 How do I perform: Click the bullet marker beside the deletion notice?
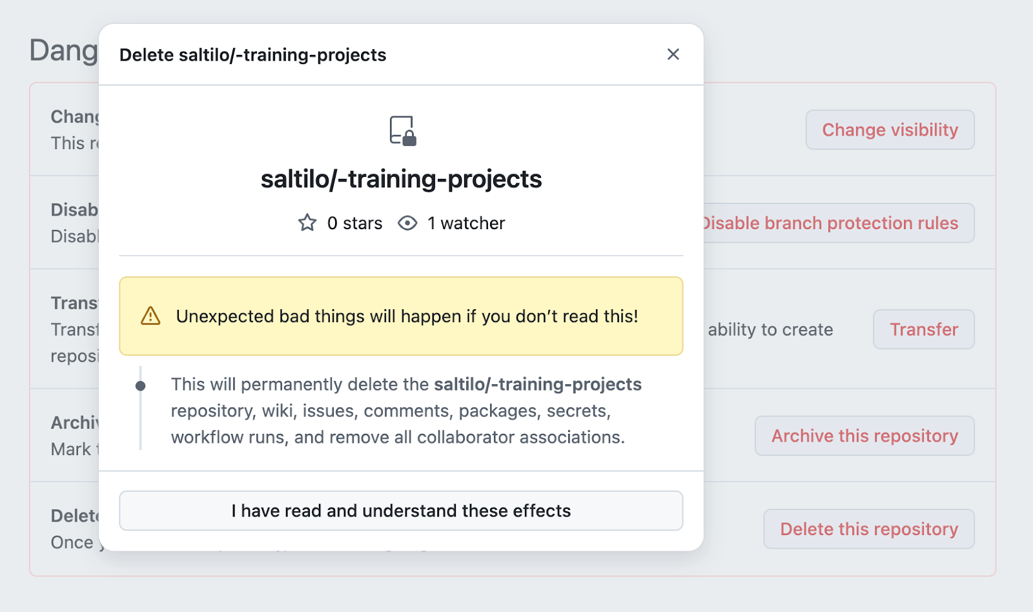(141, 385)
